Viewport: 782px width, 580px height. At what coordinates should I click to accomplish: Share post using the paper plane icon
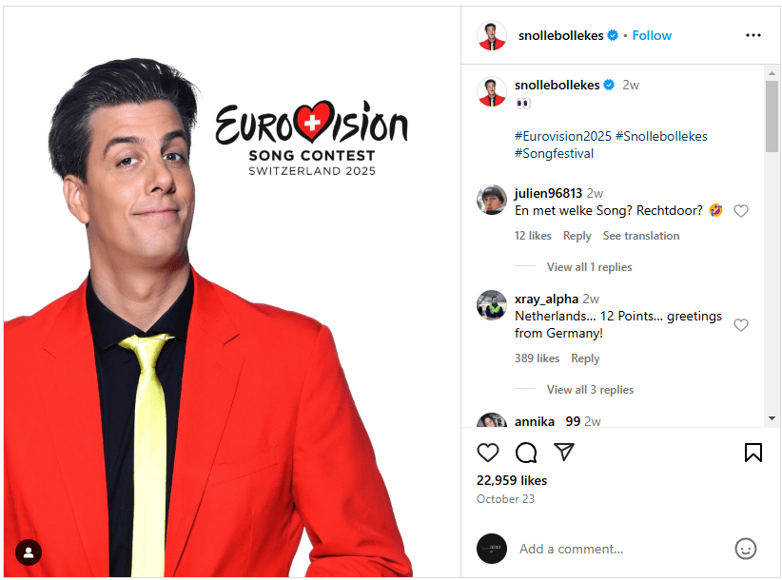pos(564,452)
